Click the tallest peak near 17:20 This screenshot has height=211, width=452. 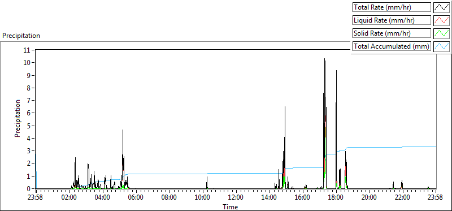click(x=324, y=59)
